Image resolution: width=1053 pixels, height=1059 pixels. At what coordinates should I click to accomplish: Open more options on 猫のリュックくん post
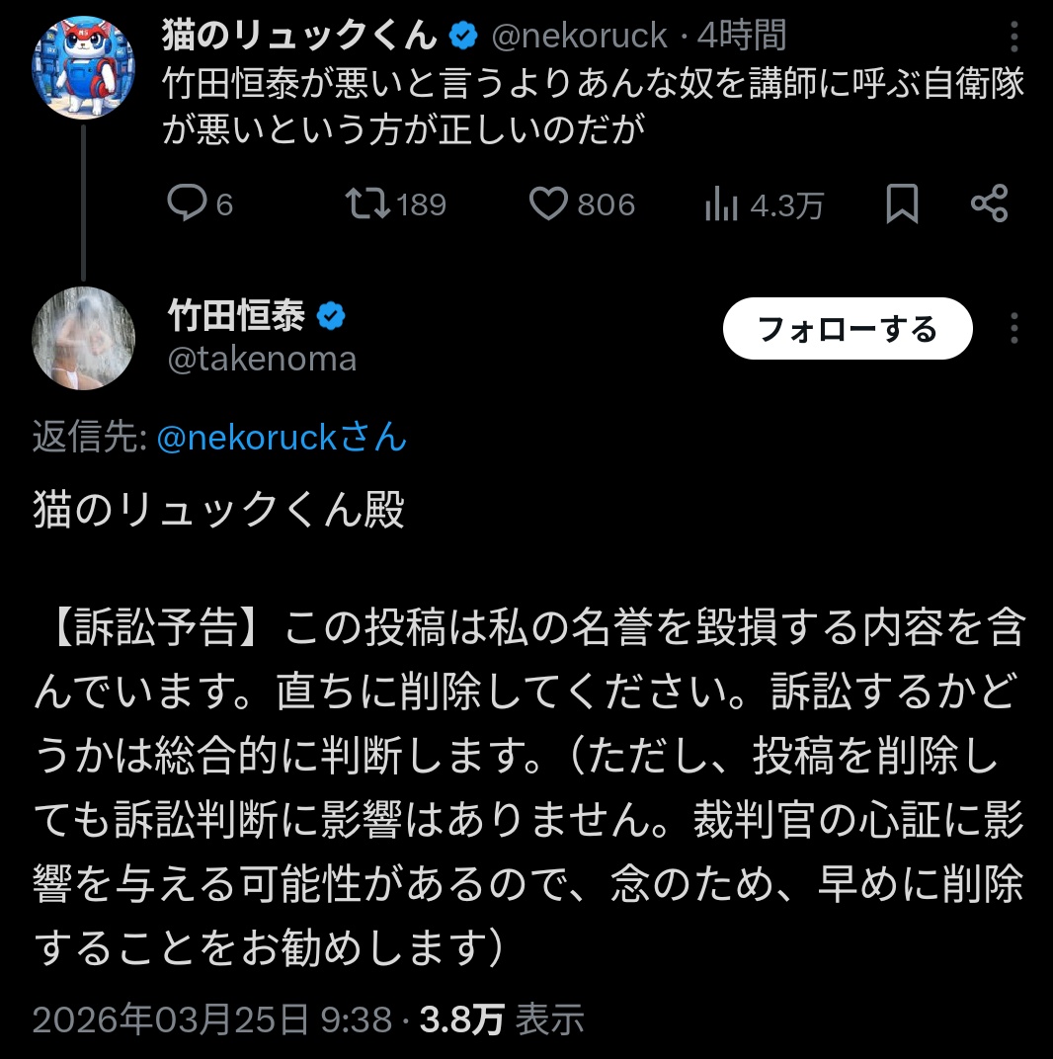tap(1014, 39)
